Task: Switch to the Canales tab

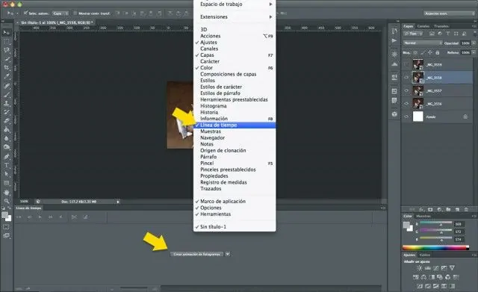Action: coord(423,26)
